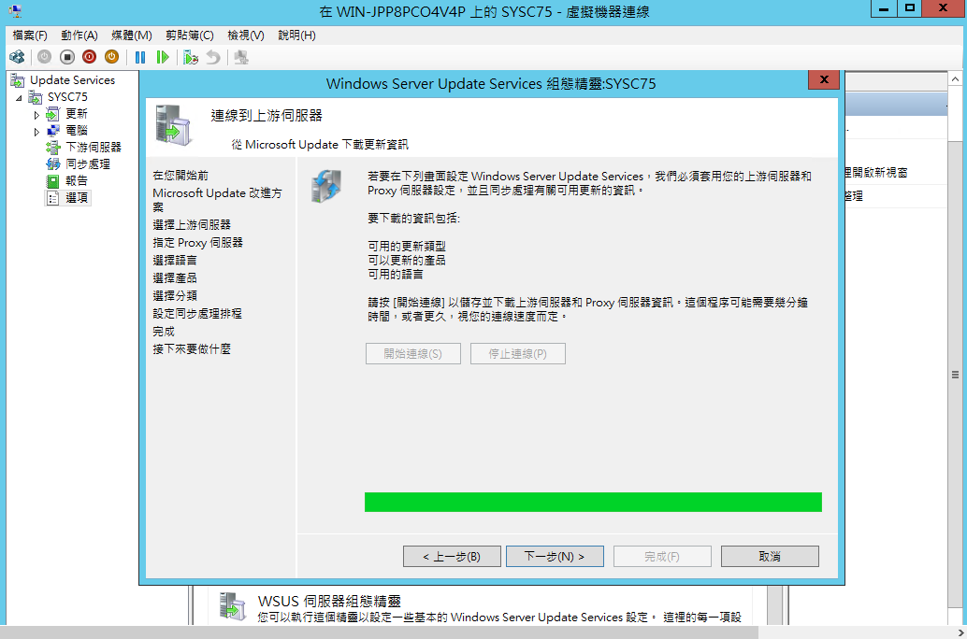Select the 接下來要做什麼 wizard step
This screenshot has width=967, height=639.
pos(192,349)
